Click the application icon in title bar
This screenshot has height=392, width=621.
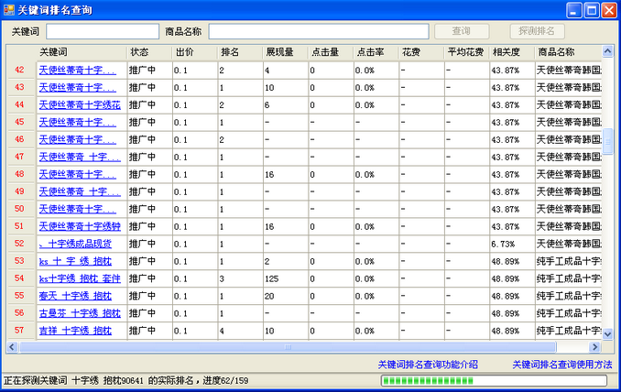coord(9,9)
